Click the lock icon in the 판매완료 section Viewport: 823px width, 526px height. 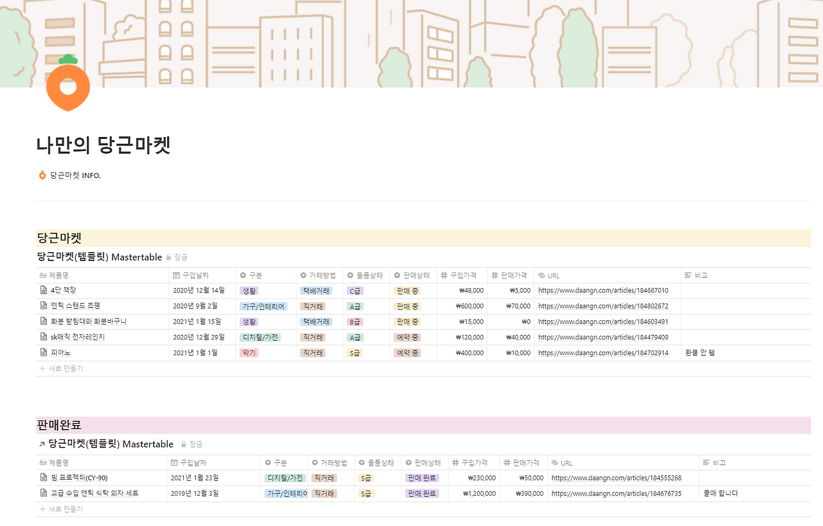point(183,444)
